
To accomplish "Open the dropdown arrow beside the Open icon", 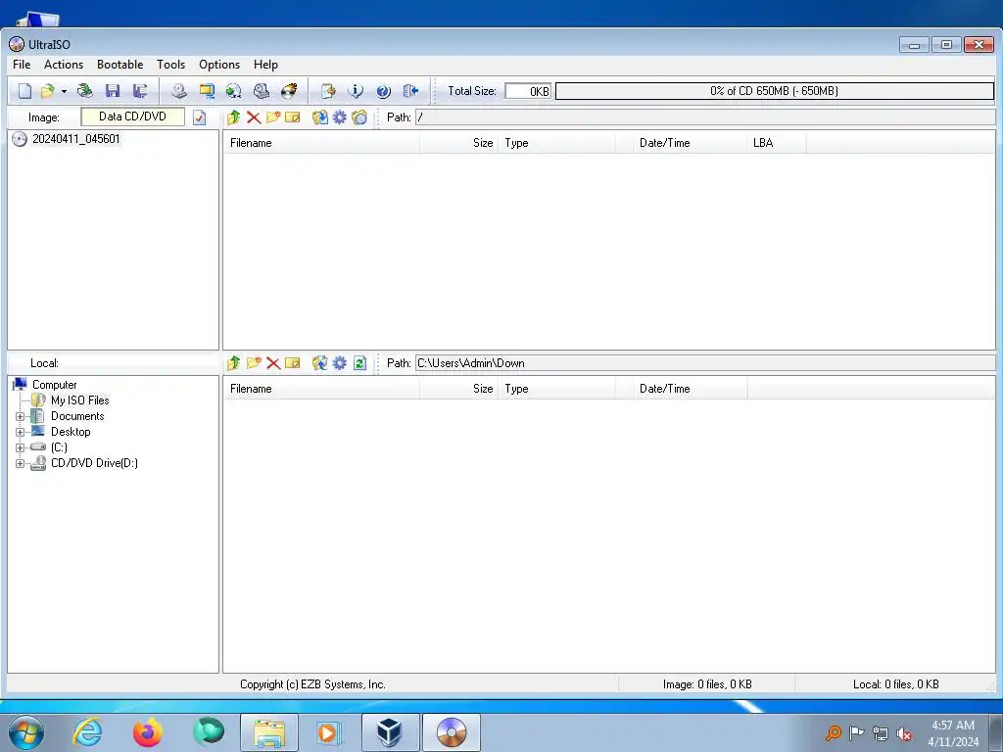I will coord(64,91).
